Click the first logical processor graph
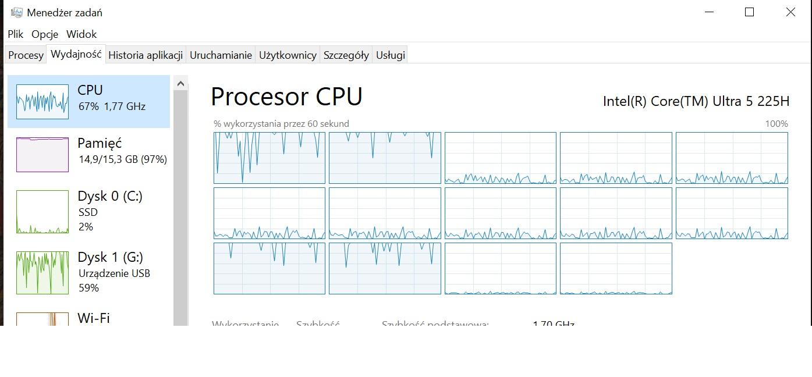The width and height of the screenshot is (812, 377). pyautogui.click(x=270, y=158)
